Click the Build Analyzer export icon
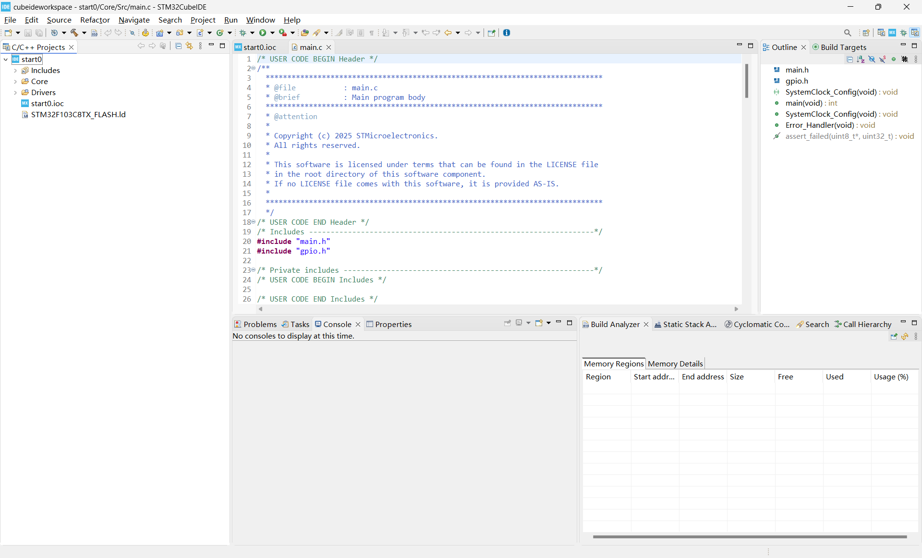The width and height of the screenshot is (922, 558). point(894,337)
